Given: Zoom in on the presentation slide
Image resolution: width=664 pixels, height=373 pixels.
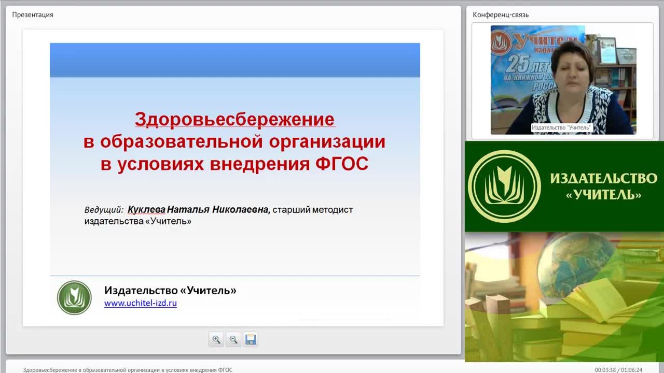Looking at the screenshot, I should (x=216, y=339).
